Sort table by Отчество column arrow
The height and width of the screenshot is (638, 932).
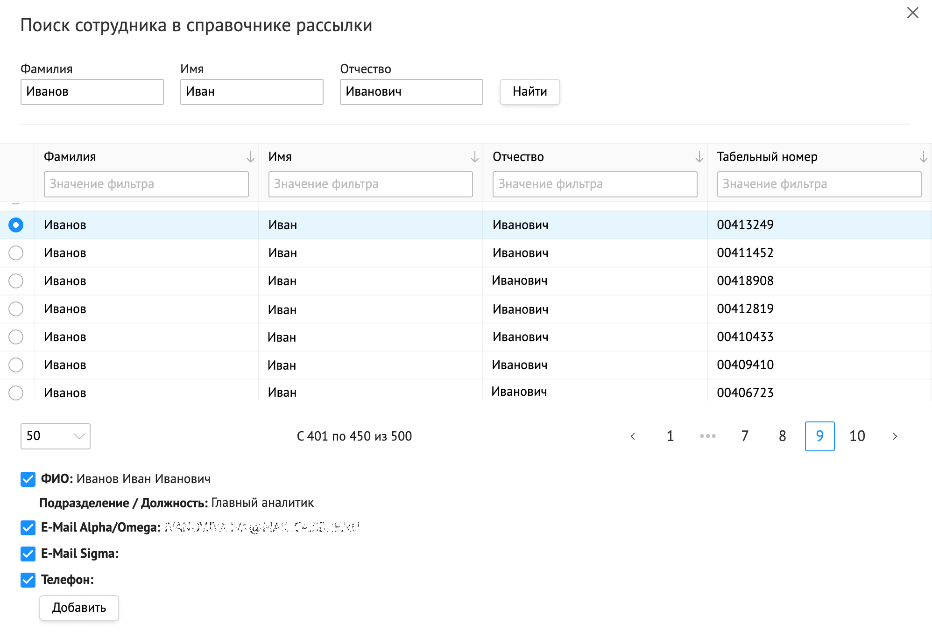click(x=699, y=157)
